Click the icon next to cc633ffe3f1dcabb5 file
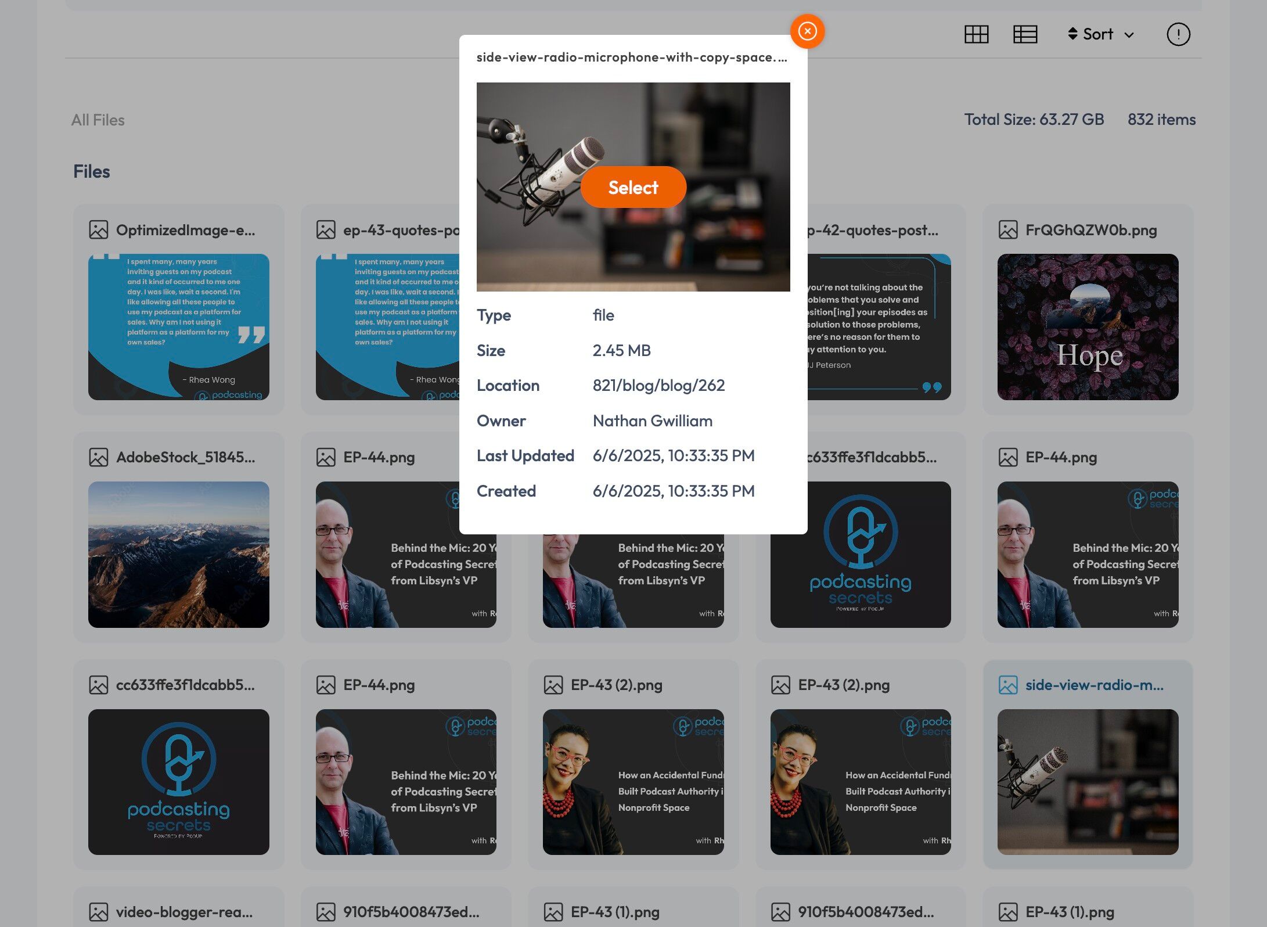 click(x=99, y=685)
